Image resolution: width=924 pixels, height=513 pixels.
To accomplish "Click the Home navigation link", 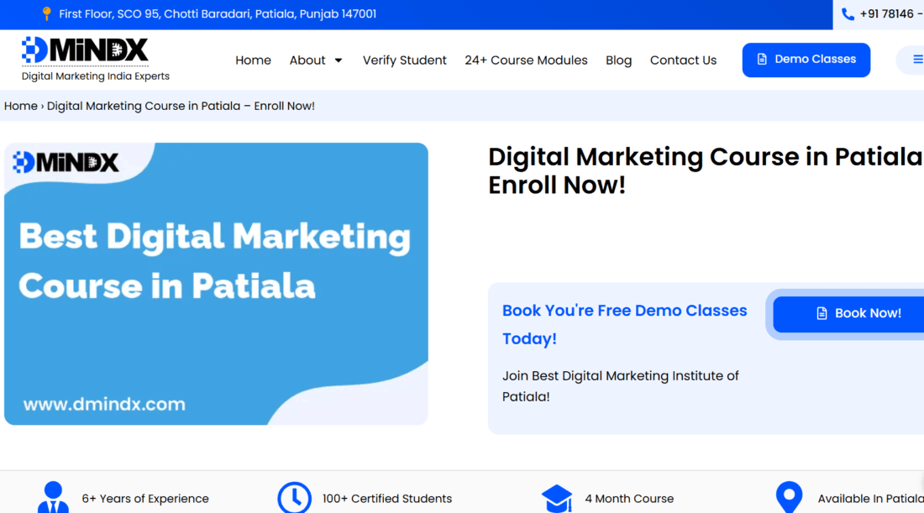I will tap(253, 60).
